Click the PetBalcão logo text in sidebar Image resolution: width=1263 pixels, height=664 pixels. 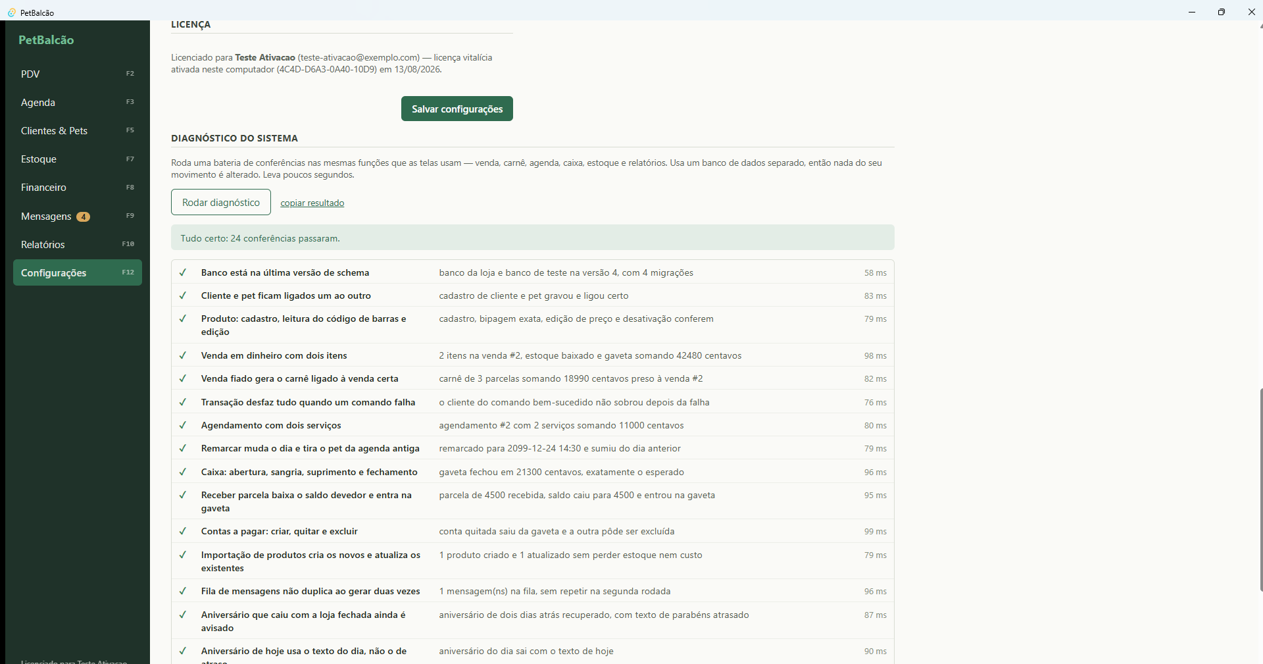pyautogui.click(x=46, y=39)
